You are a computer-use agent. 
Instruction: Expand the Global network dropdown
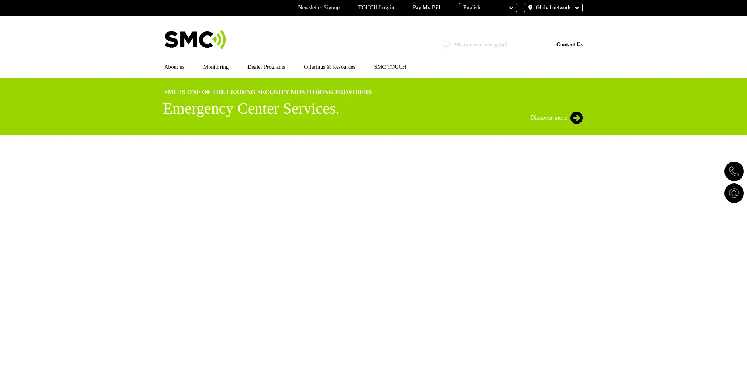(x=553, y=8)
